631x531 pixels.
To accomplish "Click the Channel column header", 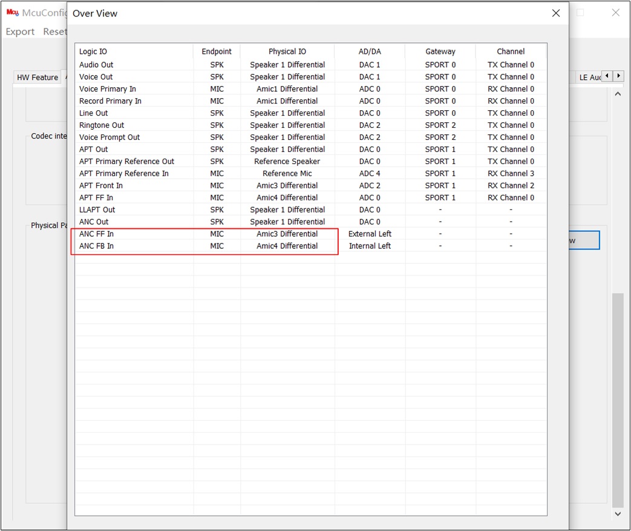I will (511, 51).
